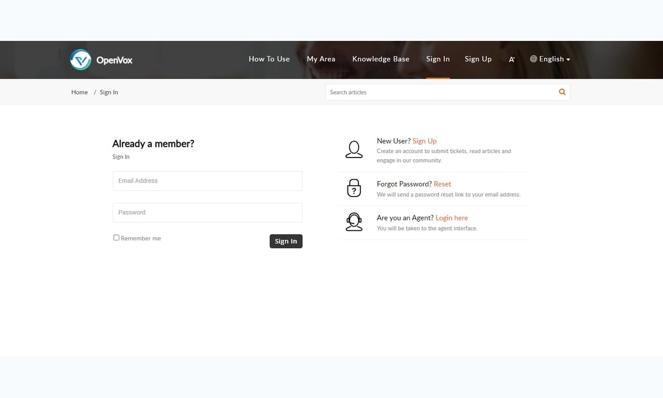Focus the Email Address field
Viewport: 663px width, 398px height.
click(x=207, y=181)
